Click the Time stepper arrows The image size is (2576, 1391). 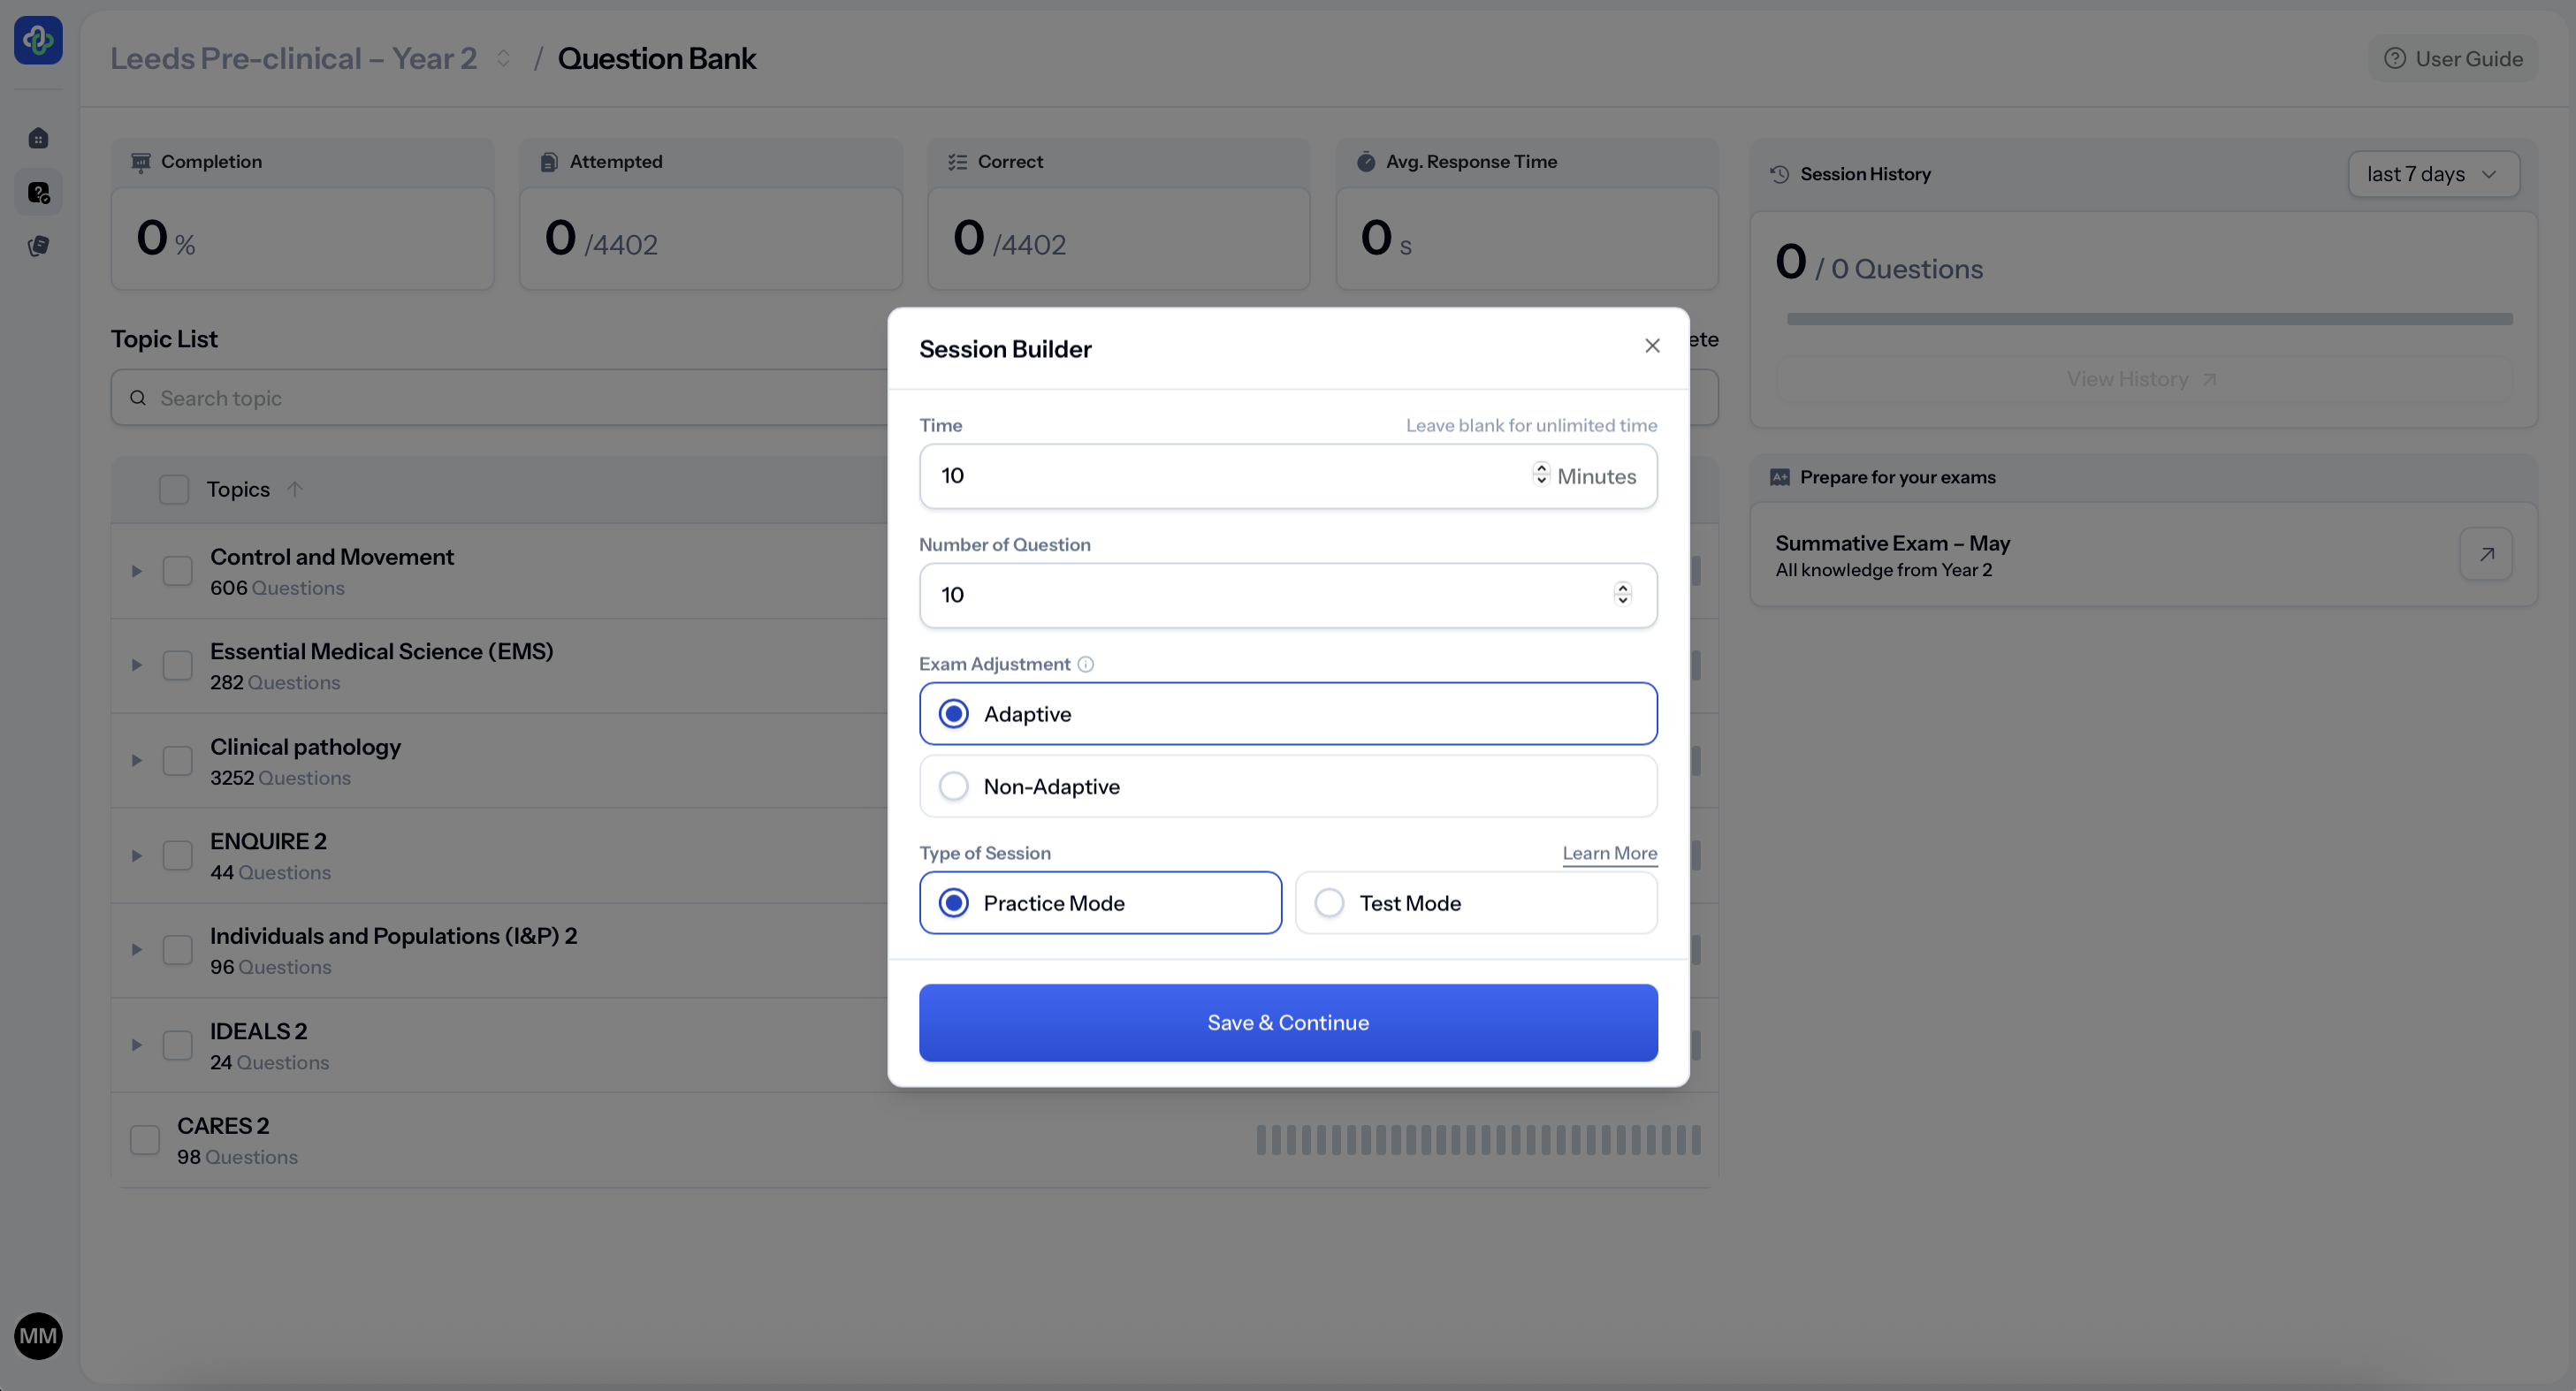pyautogui.click(x=1541, y=474)
